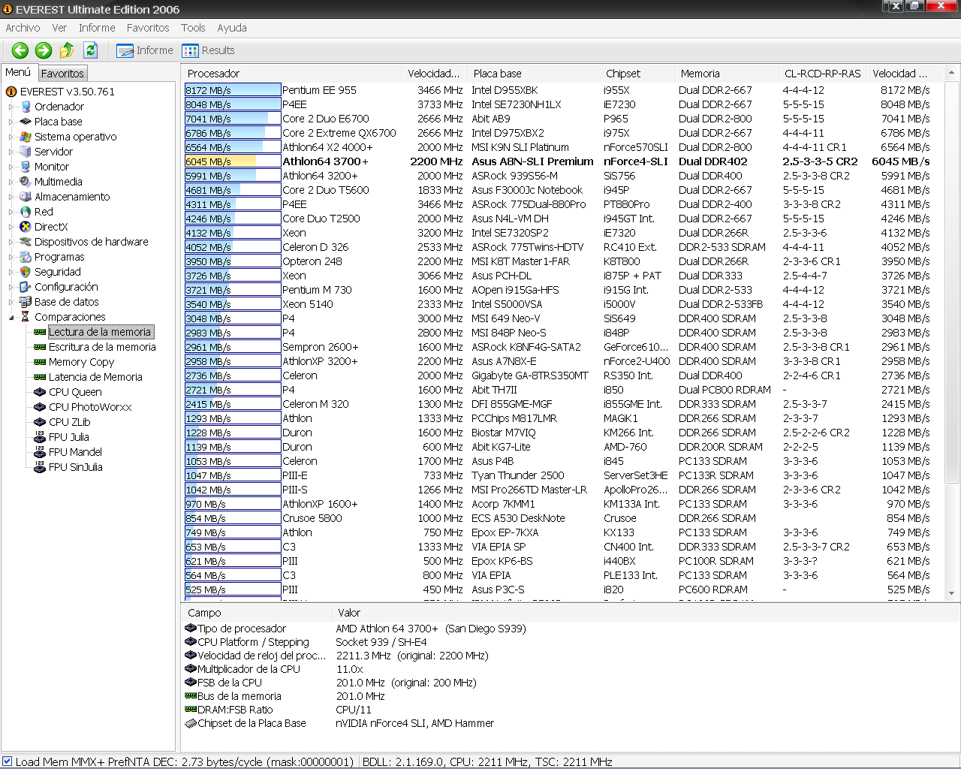Expand the Sistema operativo tree node
Screen dimensions: 961x769
(x=11, y=137)
